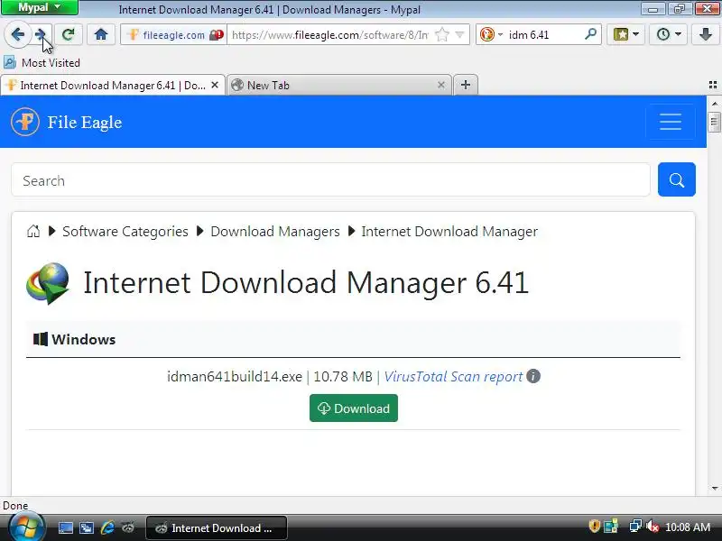This screenshot has width=722, height=541.
Task: Click the blue site search button
Action: tap(676, 179)
